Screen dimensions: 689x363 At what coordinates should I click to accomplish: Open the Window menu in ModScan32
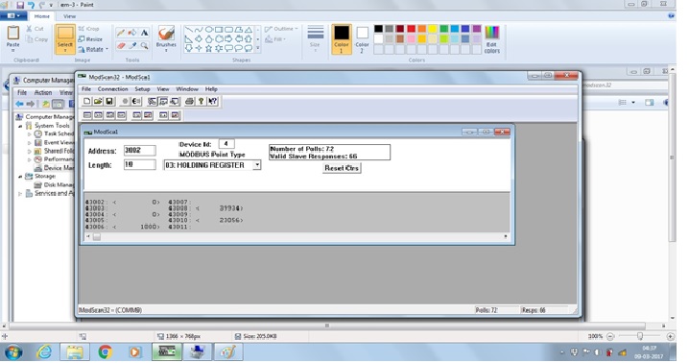[x=187, y=89]
